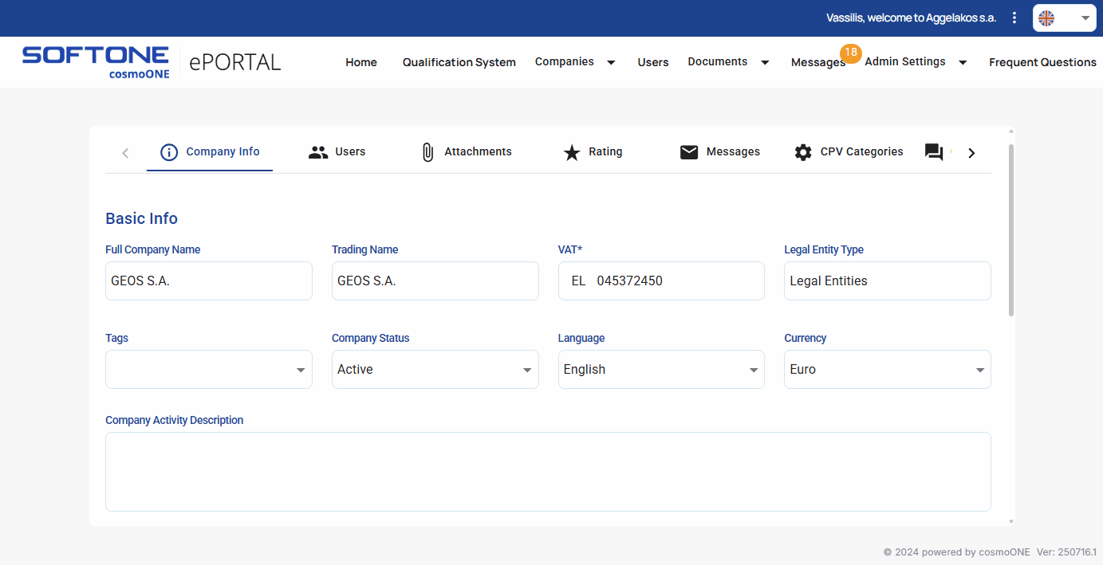
Task: Click the chat bubbles tab icon
Action: tap(934, 152)
